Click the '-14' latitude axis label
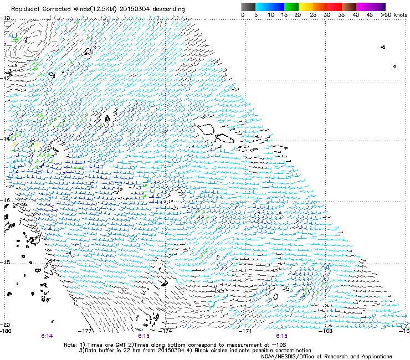Viewport: 410px width, 360px height. tap(5, 139)
